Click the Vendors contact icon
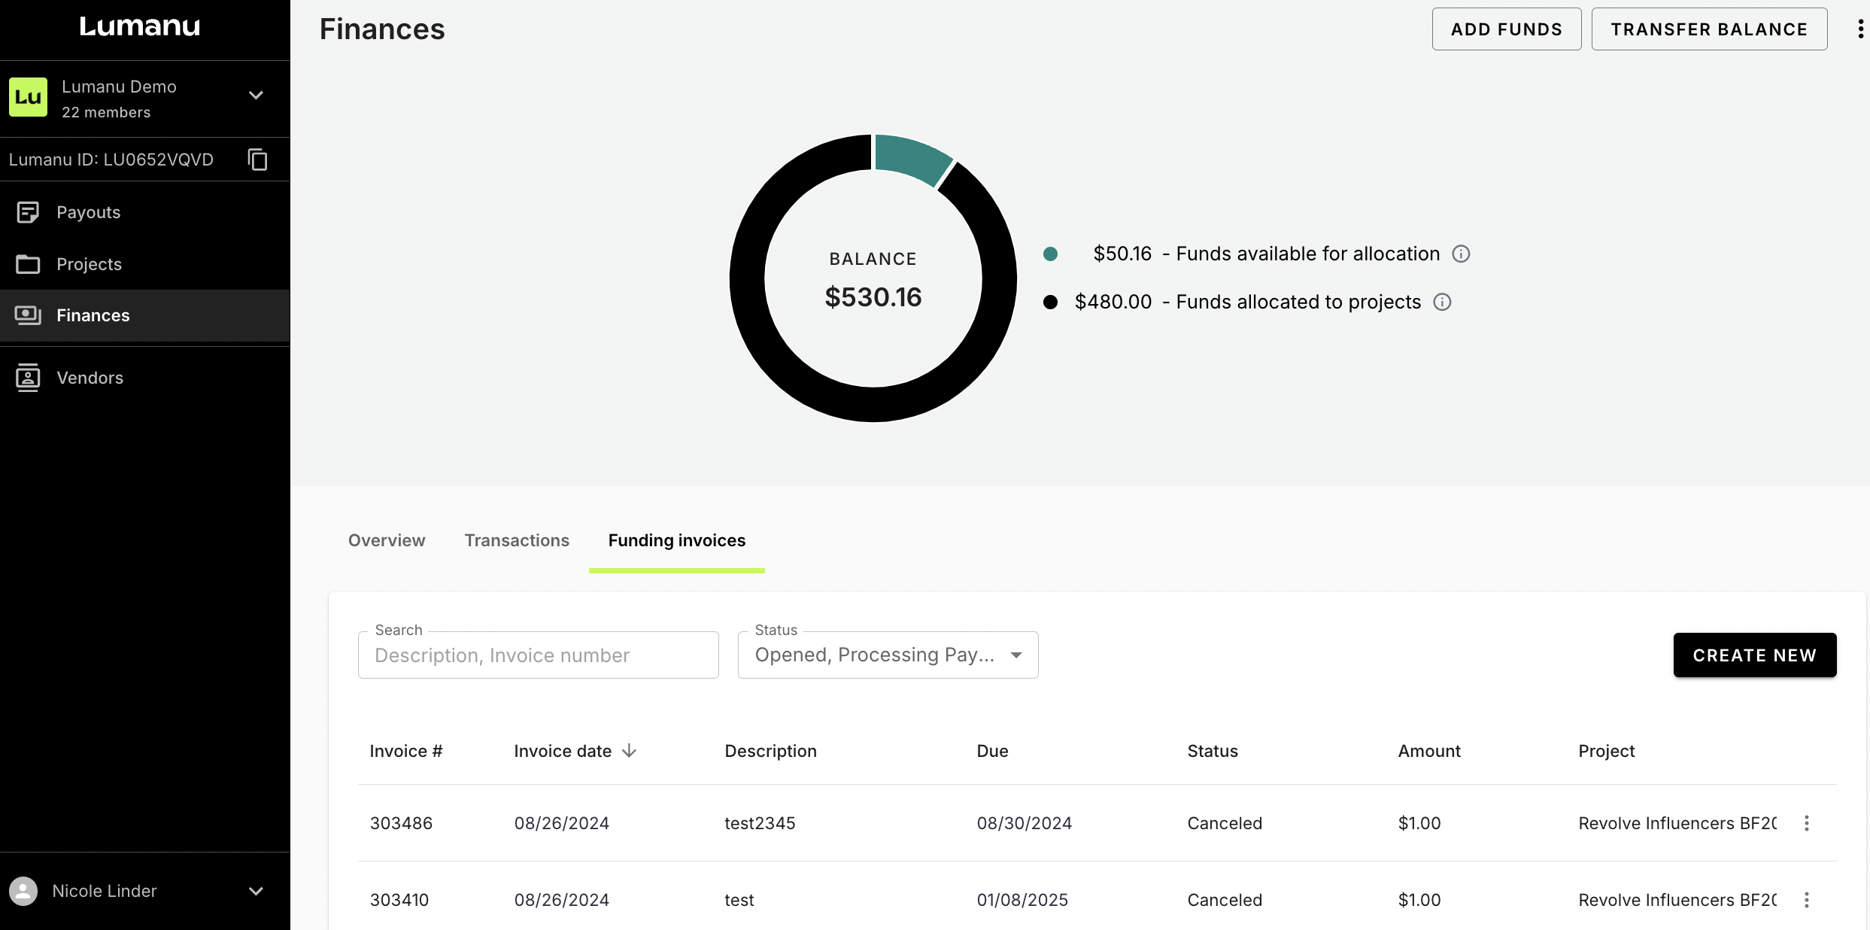Image resolution: width=1870 pixels, height=930 pixels. pyautogui.click(x=28, y=378)
